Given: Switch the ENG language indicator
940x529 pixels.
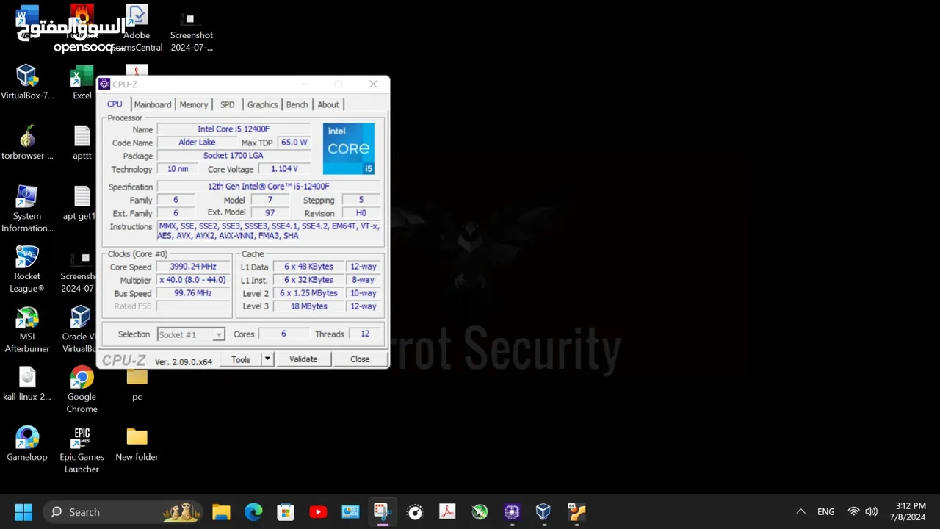Looking at the screenshot, I should pyautogui.click(x=825, y=511).
